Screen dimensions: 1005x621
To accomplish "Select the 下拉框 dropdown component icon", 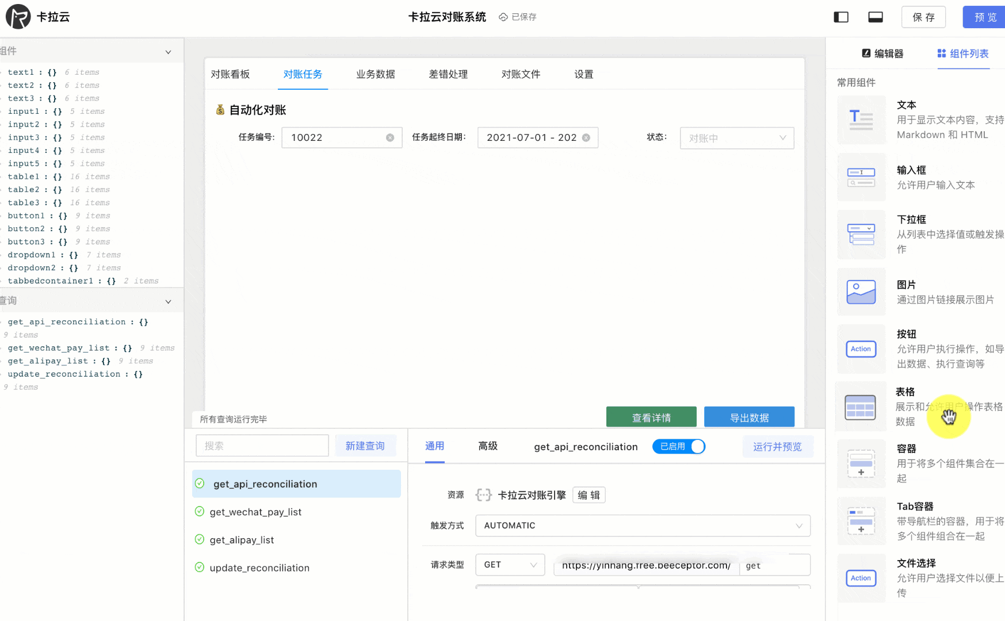I will point(861,235).
